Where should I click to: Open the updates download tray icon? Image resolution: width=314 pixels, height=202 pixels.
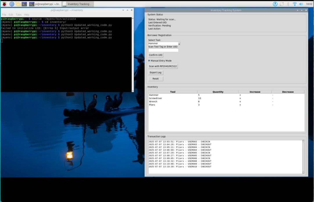coord(275,4)
